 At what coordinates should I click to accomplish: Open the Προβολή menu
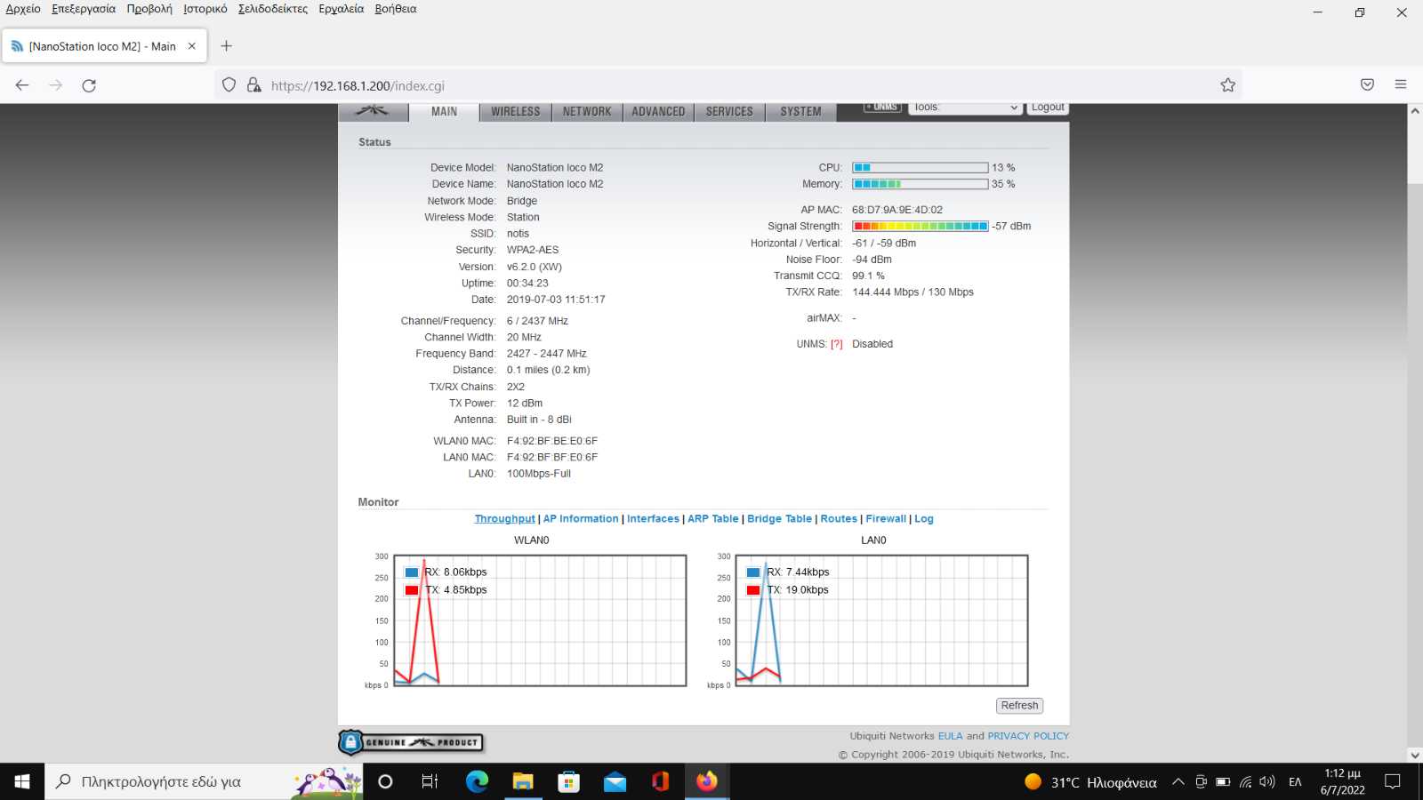pyautogui.click(x=149, y=9)
